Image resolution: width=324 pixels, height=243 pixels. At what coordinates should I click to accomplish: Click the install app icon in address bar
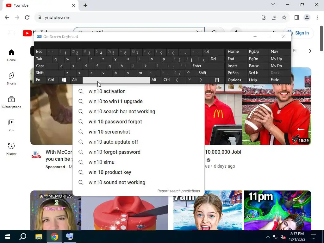[264, 18]
